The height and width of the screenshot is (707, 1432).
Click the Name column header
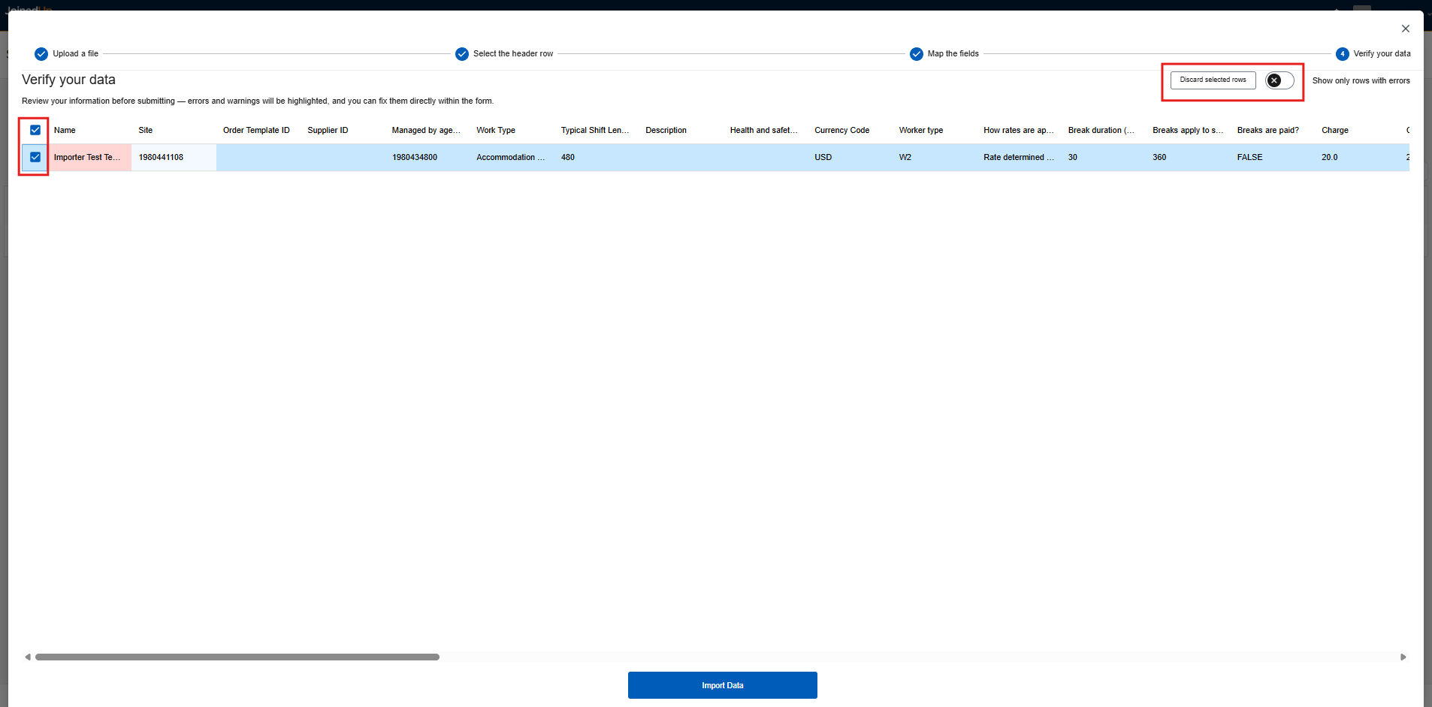coord(65,131)
